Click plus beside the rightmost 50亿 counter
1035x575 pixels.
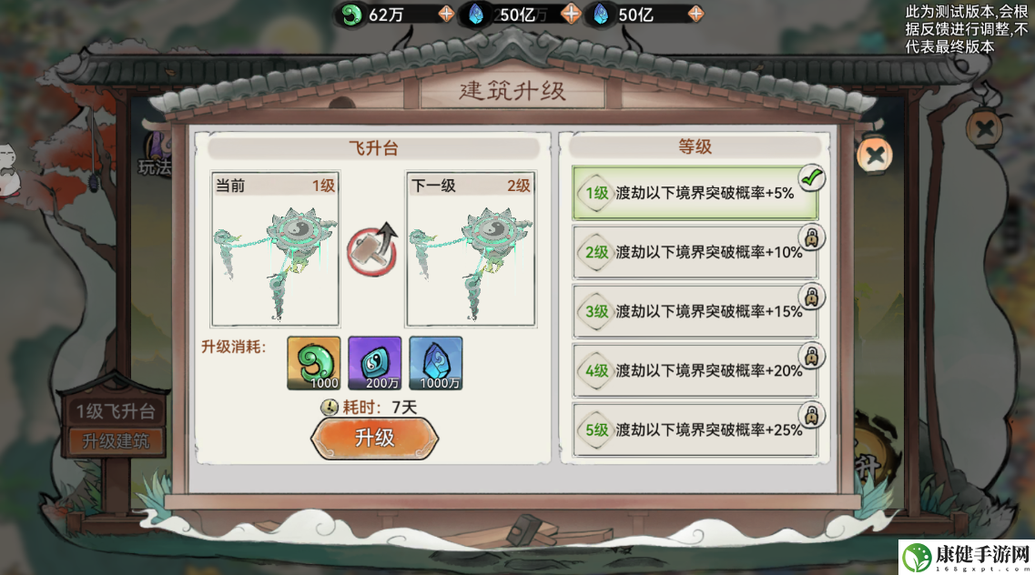click(695, 14)
